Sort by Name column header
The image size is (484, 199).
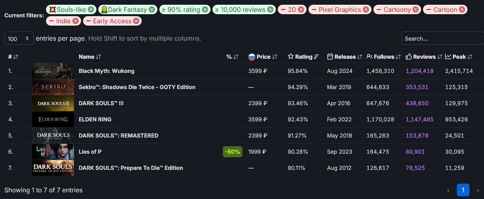pyautogui.click(x=90, y=57)
